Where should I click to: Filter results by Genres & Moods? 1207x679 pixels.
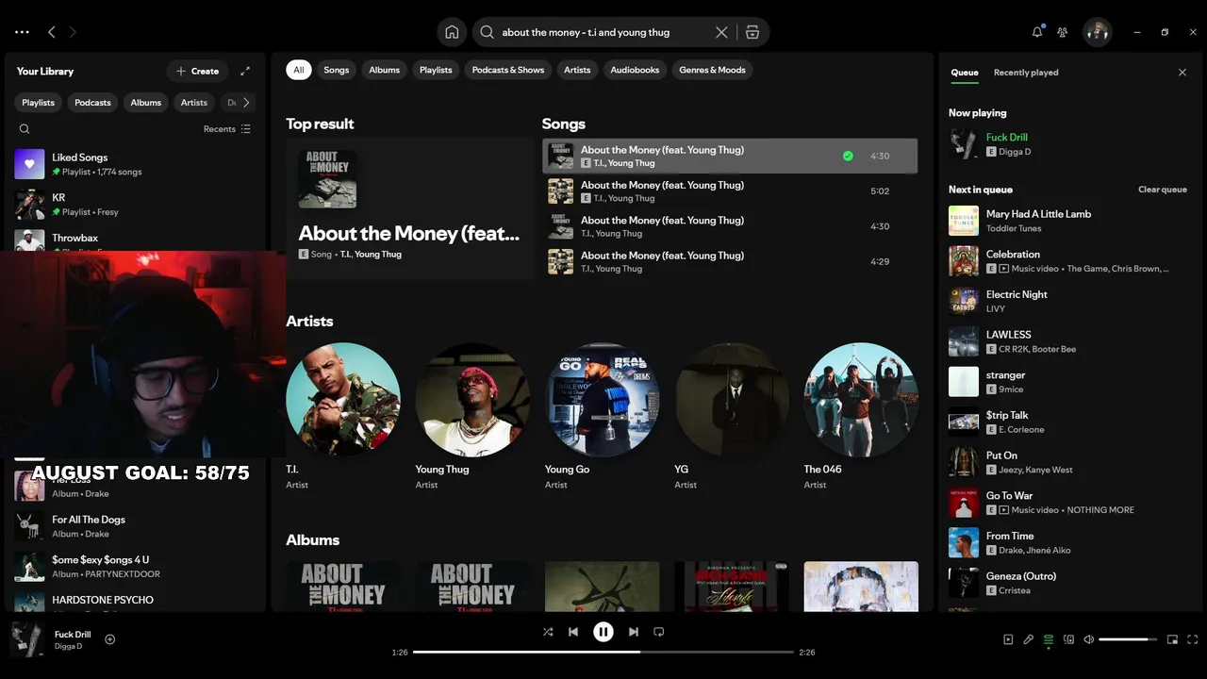712,70
